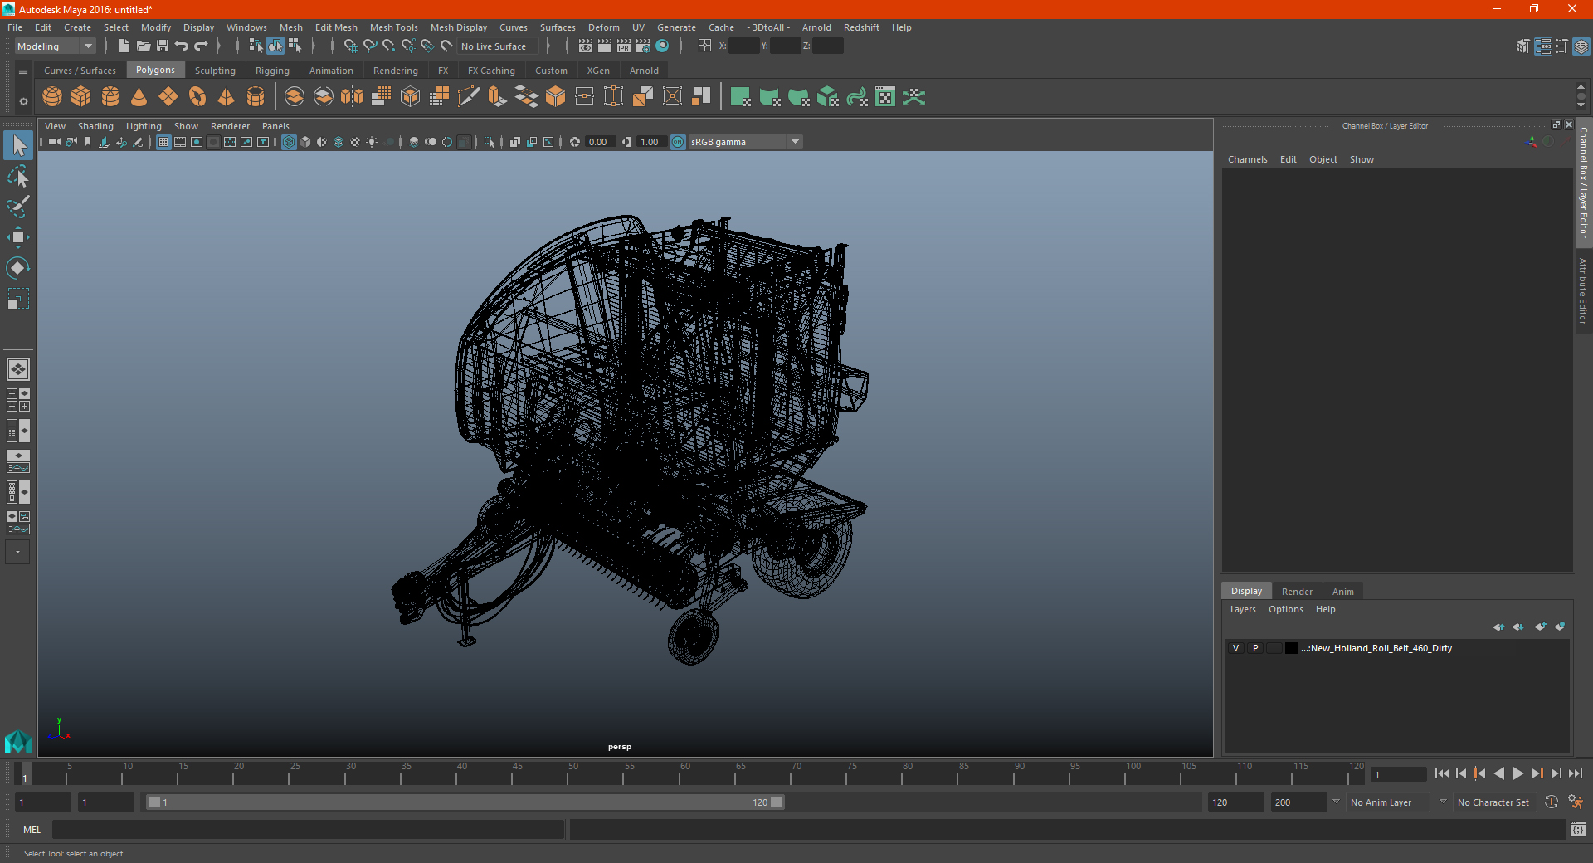Viewport: 1593px width, 863px height.
Task: Click Play forwards button
Action: [x=1517, y=773]
